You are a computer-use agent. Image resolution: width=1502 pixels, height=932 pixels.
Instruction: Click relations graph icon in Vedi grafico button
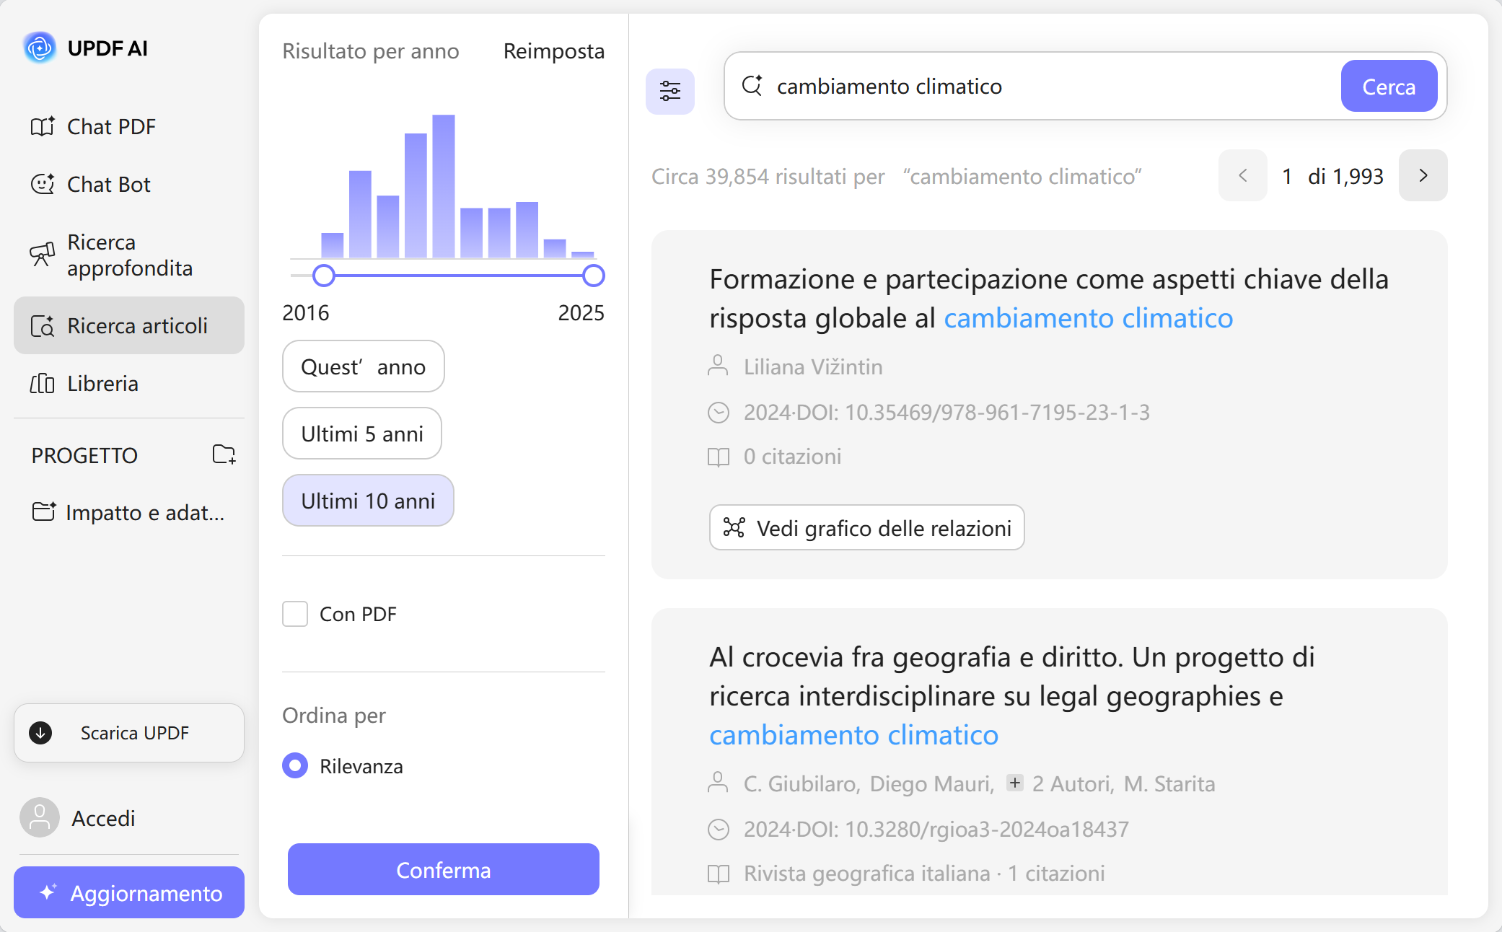pos(734,528)
